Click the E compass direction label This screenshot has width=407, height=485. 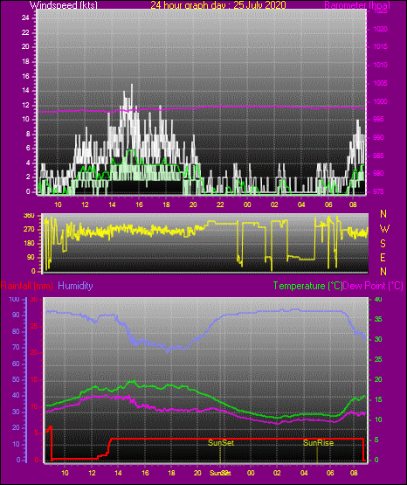[383, 257]
